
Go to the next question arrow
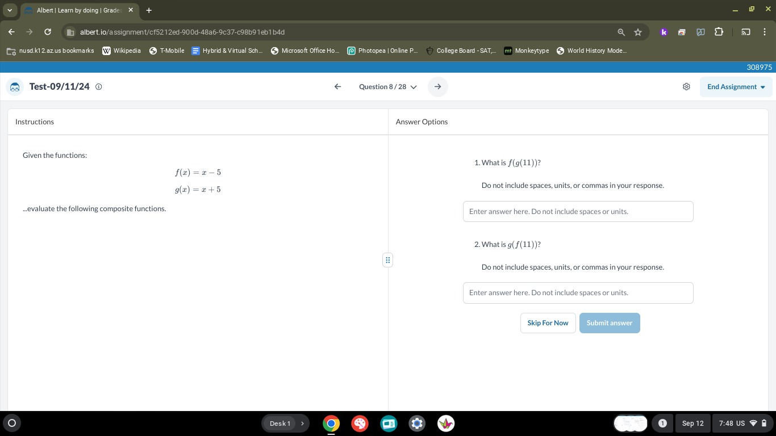click(437, 87)
